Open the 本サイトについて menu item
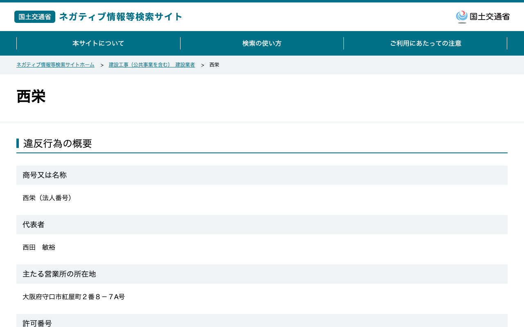Image resolution: width=524 pixels, height=327 pixels. tap(98, 43)
